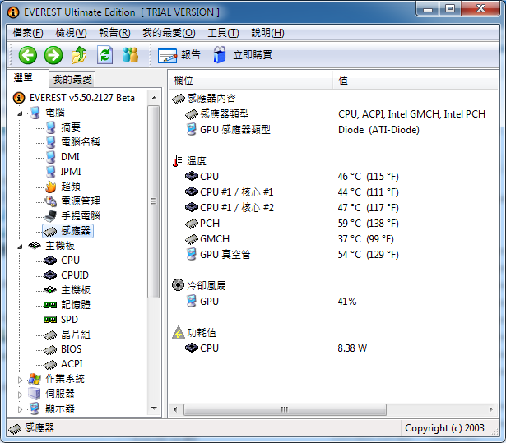Select EVEREST v5.50.2127 Beta root node

pyautogui.click(x=82, y=98)
